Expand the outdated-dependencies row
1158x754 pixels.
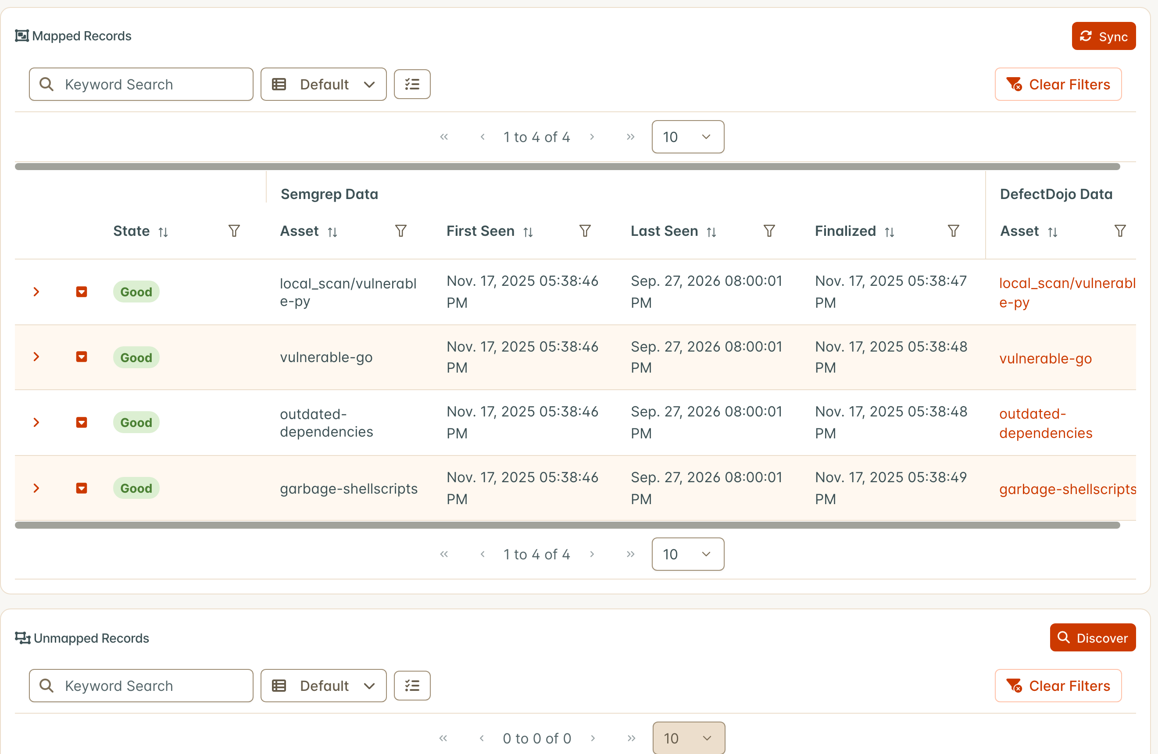pos(36,423)
